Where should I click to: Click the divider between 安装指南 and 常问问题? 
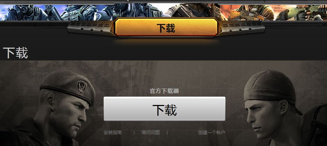(134, 133)
